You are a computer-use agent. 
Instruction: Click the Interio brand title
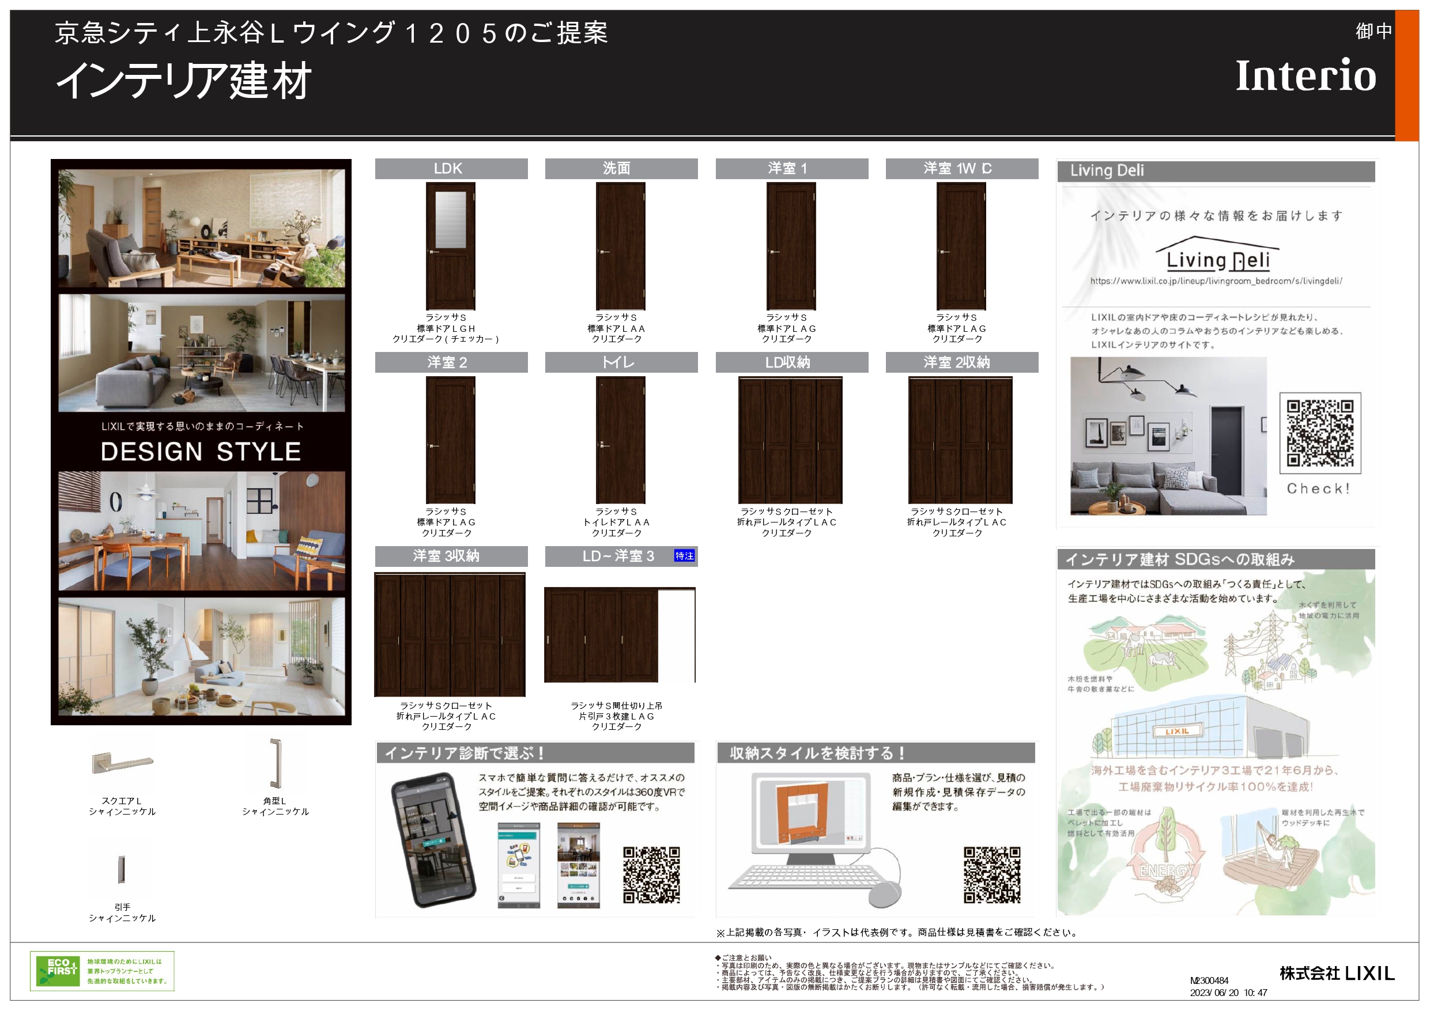click(x=1306, y=75)
